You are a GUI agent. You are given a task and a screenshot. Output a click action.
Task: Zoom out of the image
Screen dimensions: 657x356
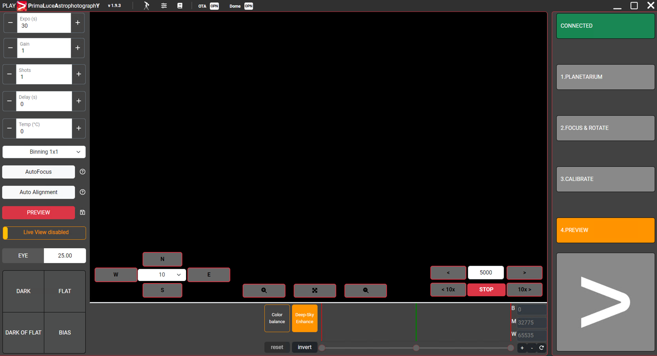(x=366, y=290)
